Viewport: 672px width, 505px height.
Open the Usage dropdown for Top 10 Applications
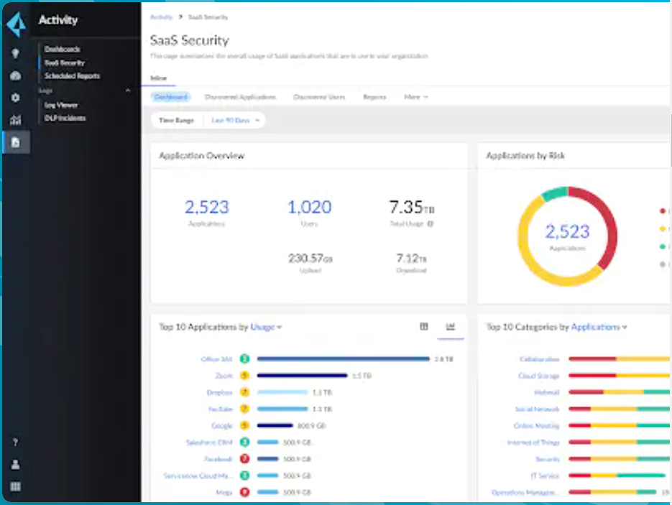click(266, 328)
